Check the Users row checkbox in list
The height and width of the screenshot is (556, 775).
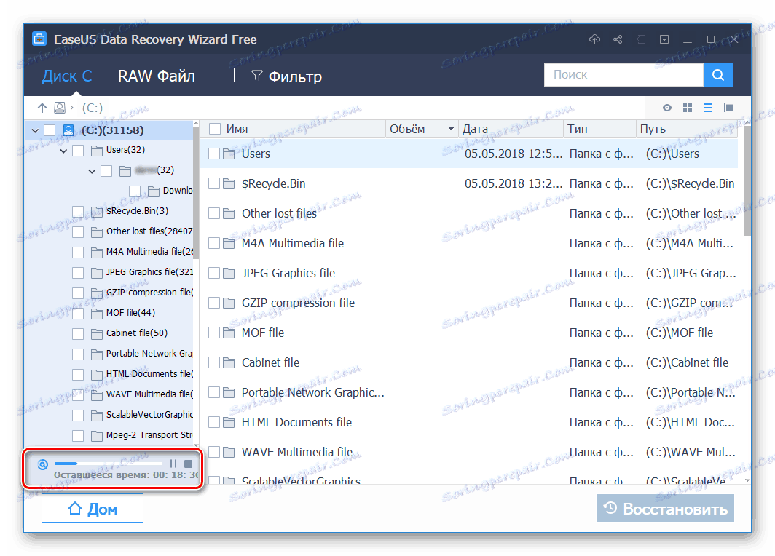214,154
